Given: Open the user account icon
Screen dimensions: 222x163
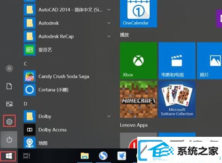Looking at the screenshot, I should [x=9, y=68].
